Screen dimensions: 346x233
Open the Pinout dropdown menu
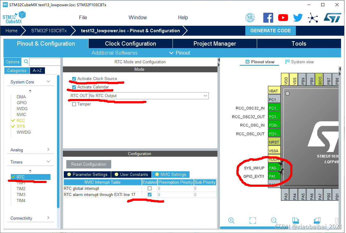point(180,53)
